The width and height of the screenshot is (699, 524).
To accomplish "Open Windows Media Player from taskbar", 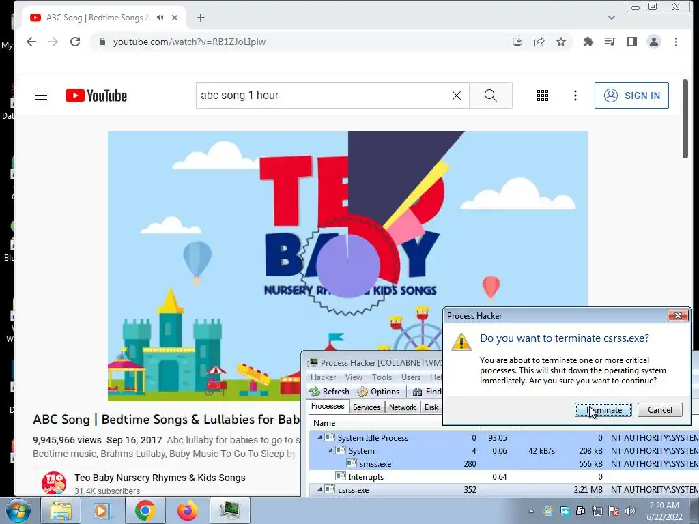I will 101,510.
